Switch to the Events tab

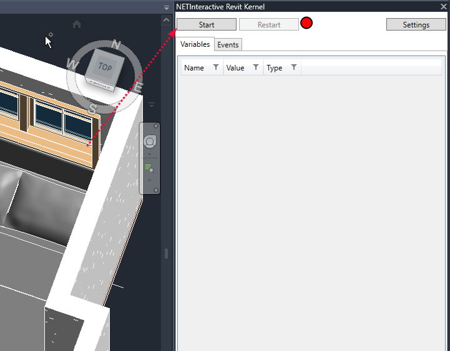coord(228,45)
